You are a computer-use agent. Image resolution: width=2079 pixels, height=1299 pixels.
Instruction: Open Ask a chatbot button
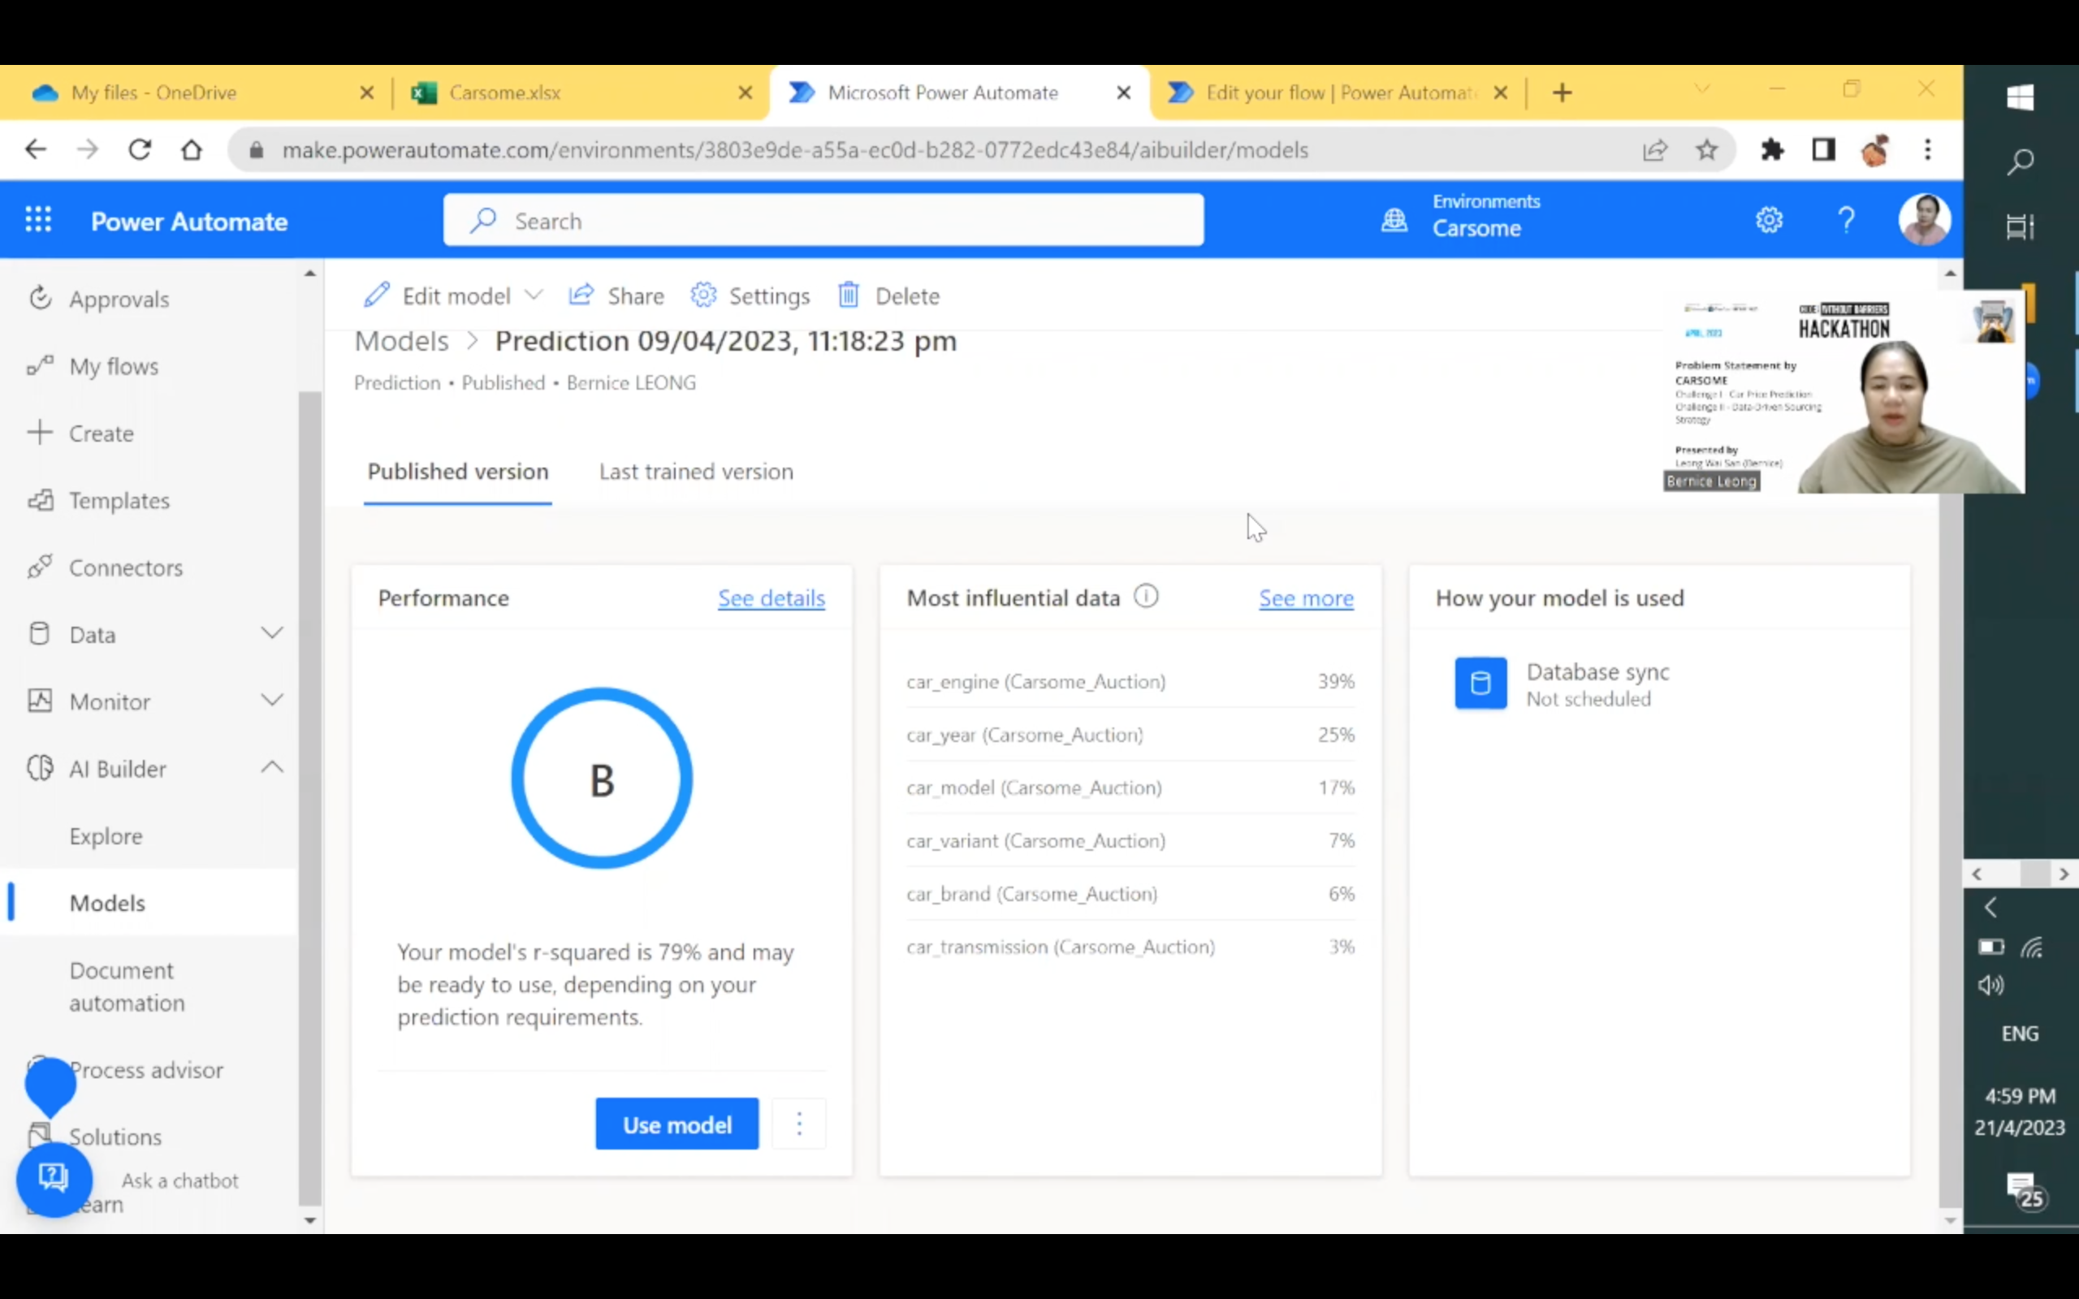(54, 1179)
